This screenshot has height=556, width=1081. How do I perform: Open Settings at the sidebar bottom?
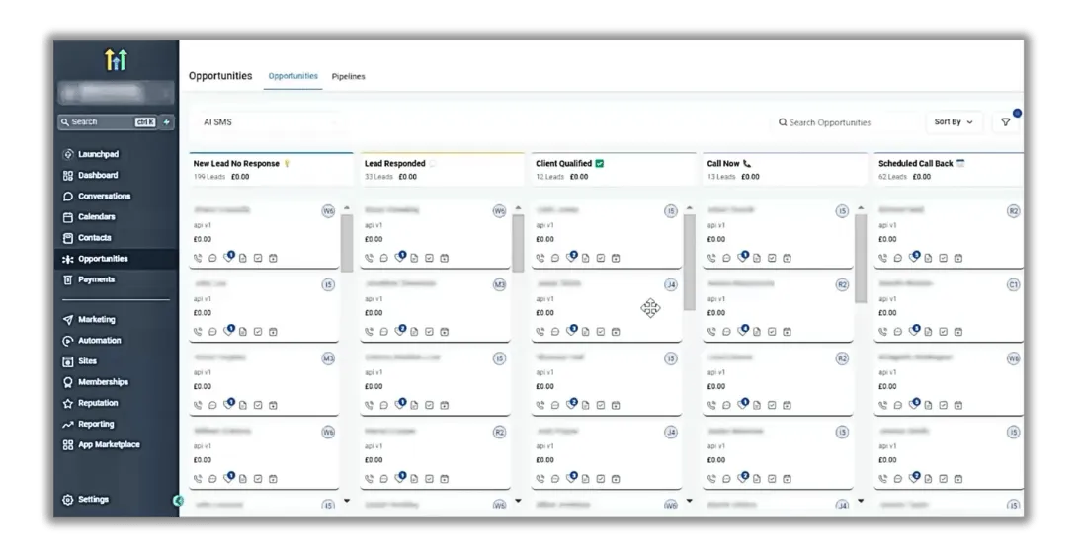point(86,500)
